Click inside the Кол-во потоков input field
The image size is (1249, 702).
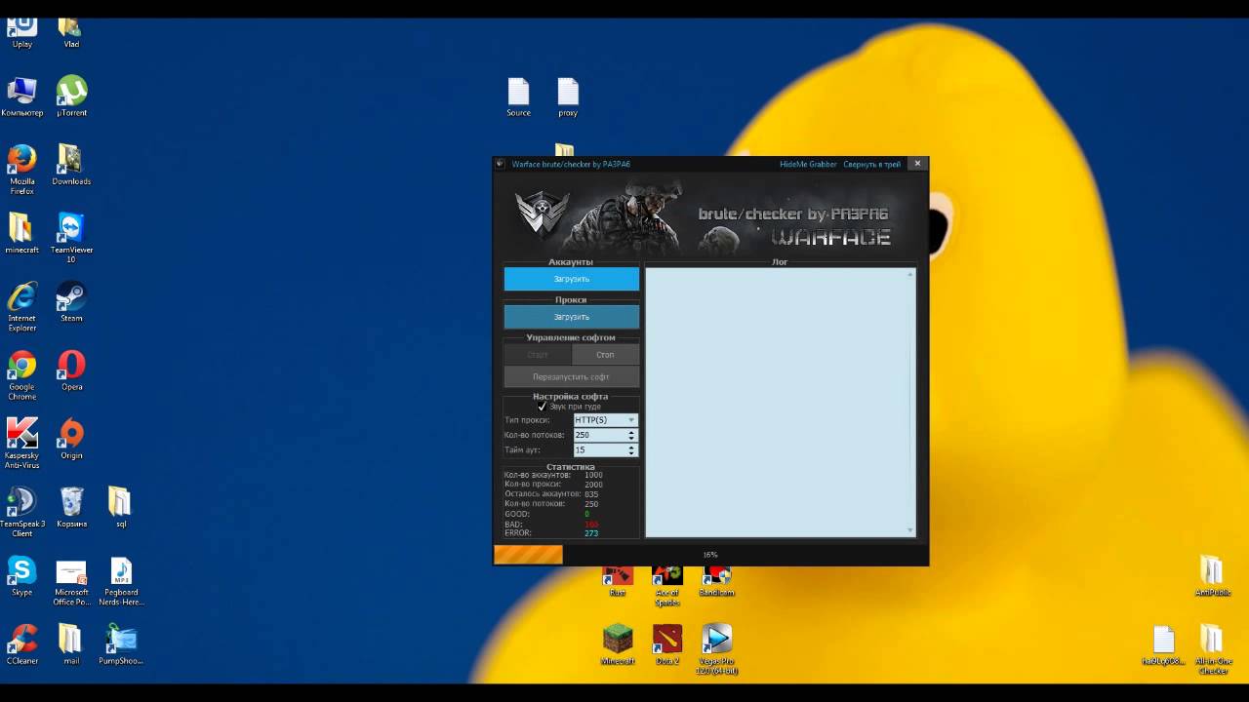(x=600, y=435)
